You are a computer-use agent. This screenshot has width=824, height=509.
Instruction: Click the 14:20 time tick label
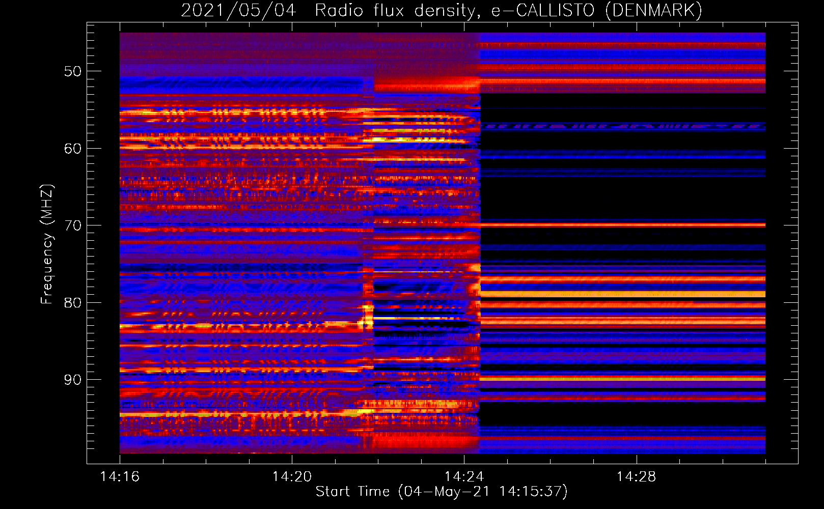point(292,476)
